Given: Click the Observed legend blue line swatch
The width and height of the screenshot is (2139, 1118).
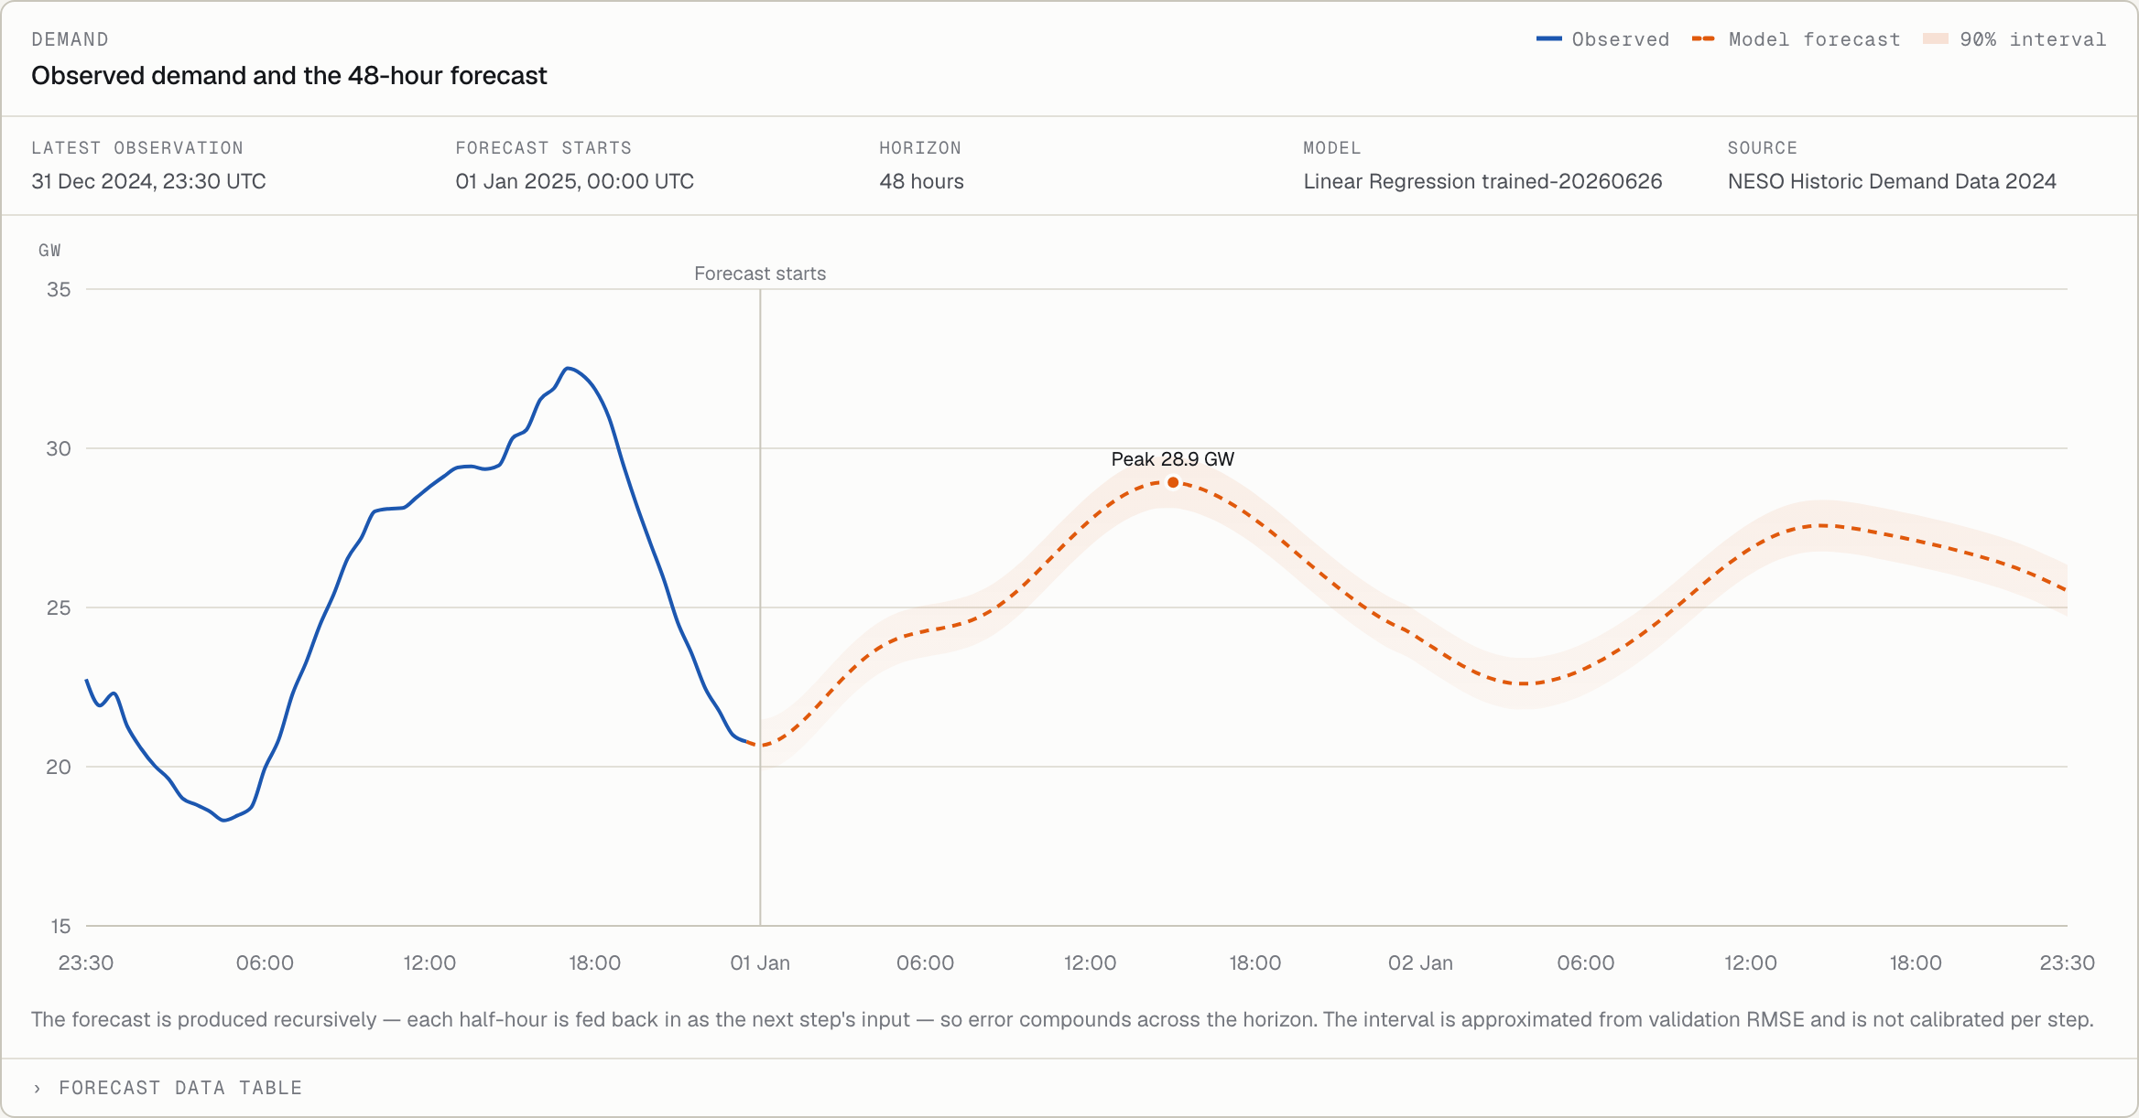Looking at the screenshot, I should pyautogui.click(x=1548, y=39).
